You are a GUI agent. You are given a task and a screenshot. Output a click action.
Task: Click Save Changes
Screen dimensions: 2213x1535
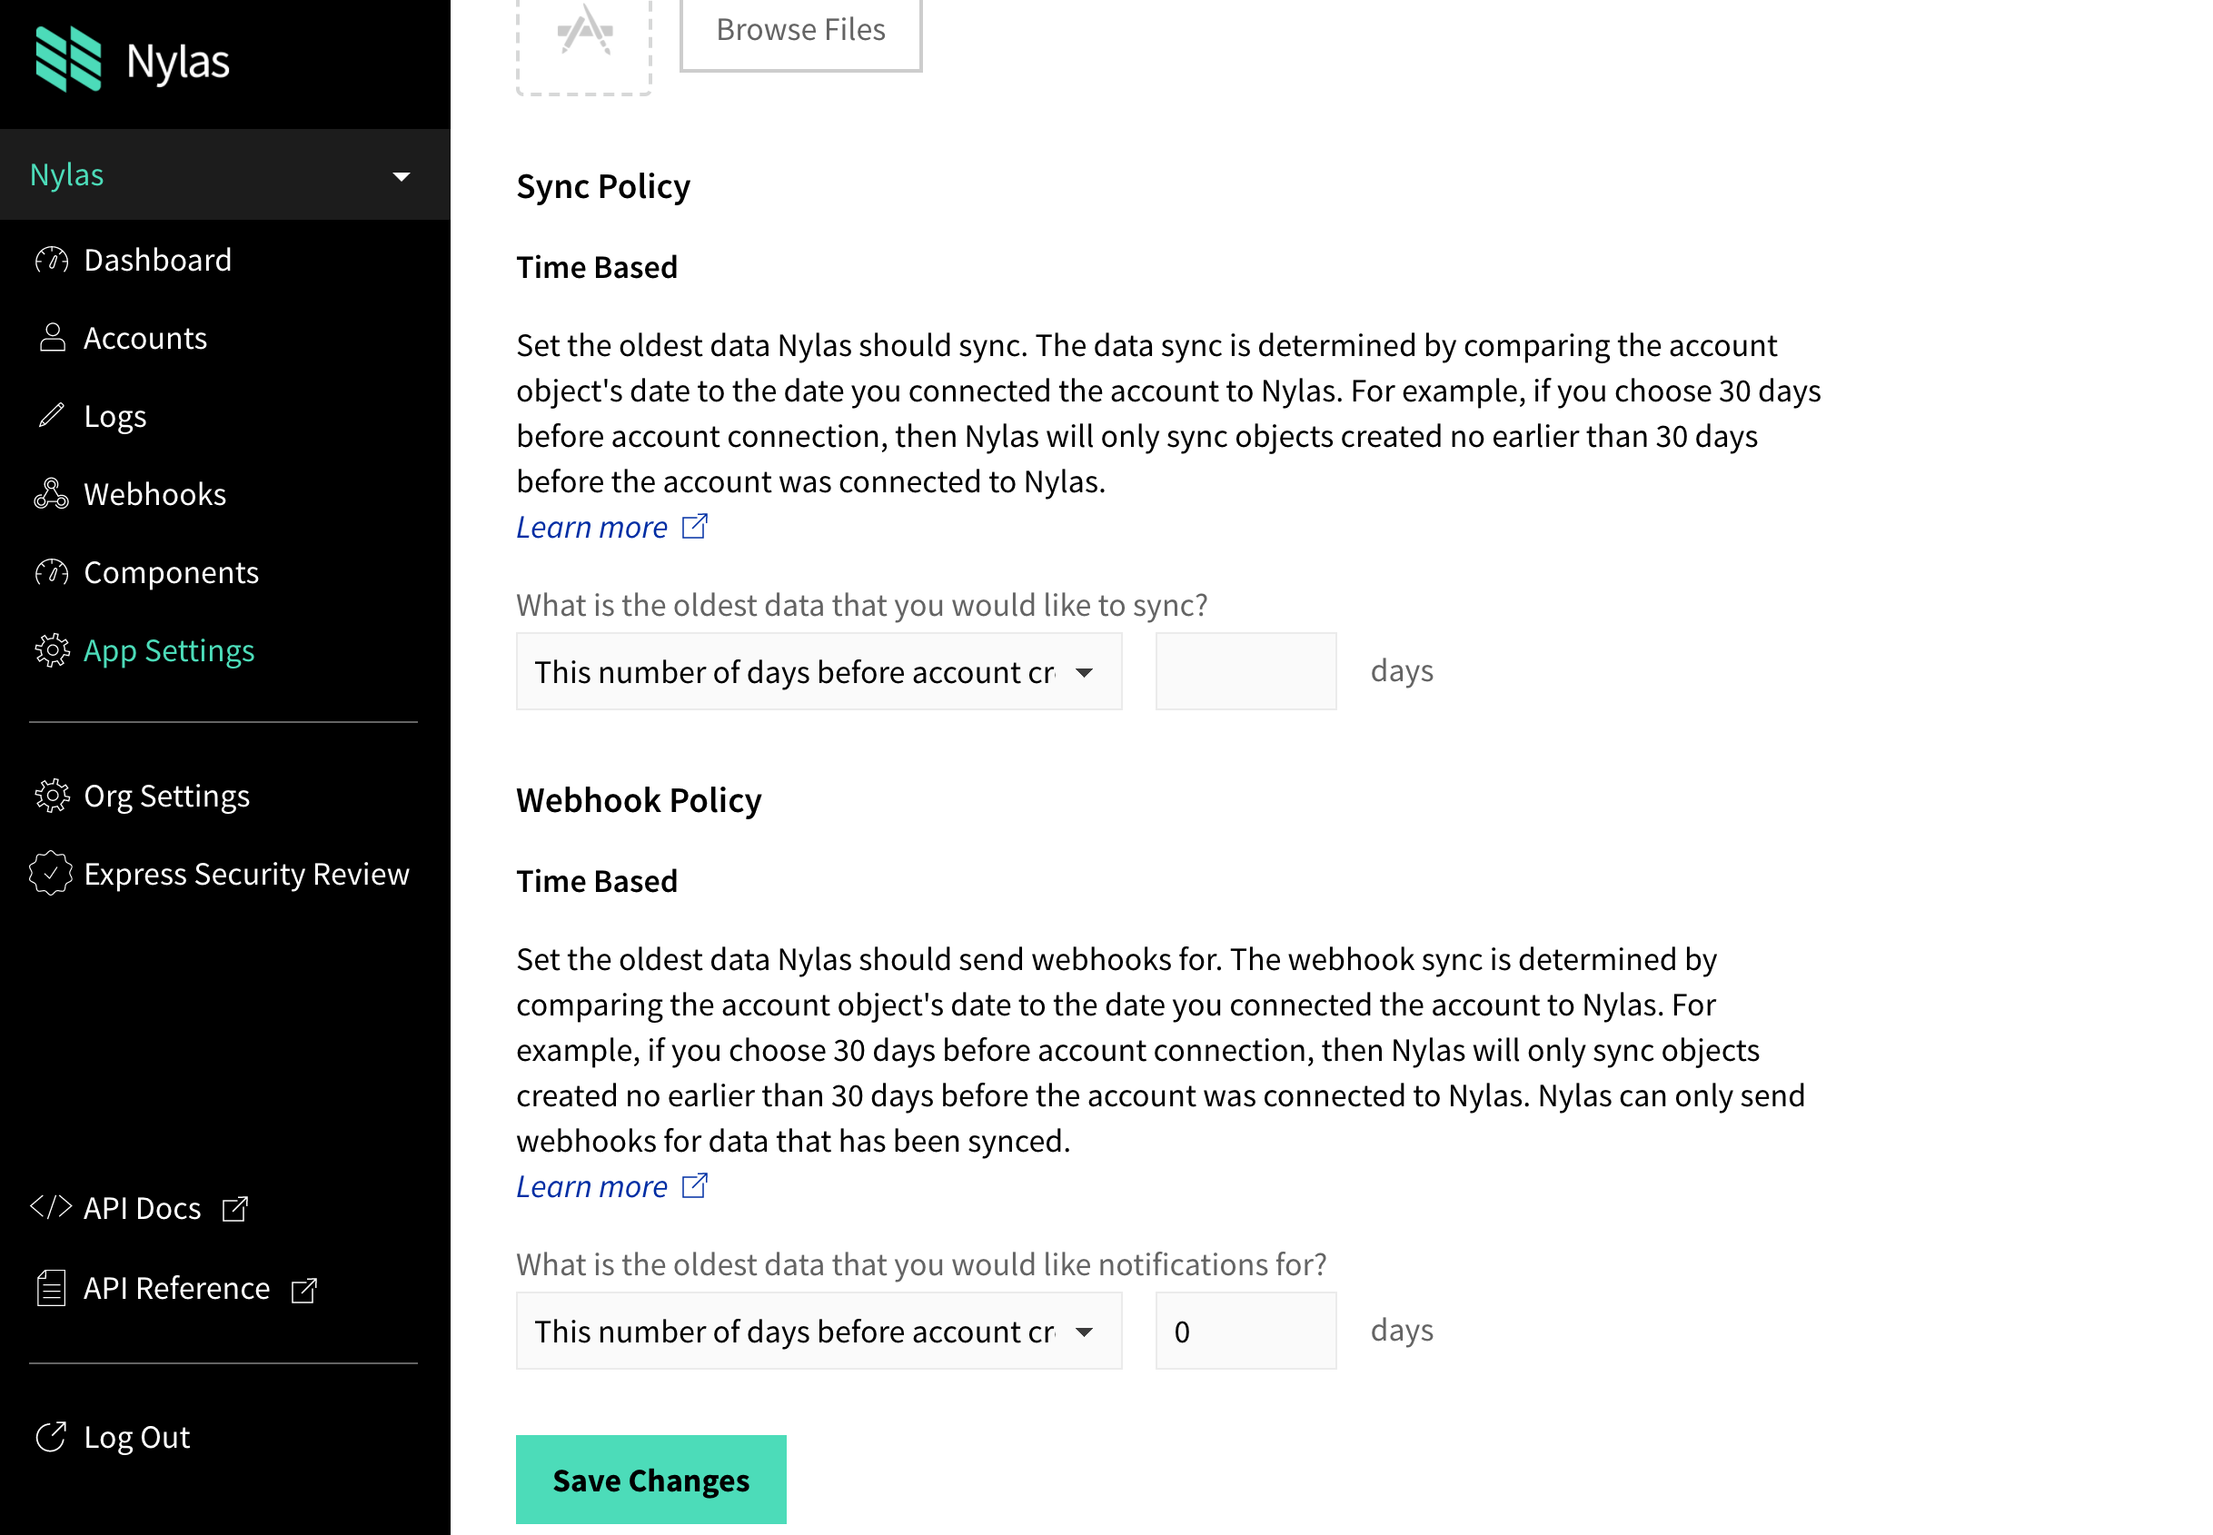650,1481
